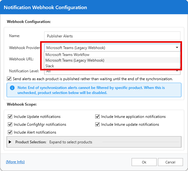Choose Microsoft Teams Workflow from the list
Image resolution: width=188 pixels, height=171 pixels.
click(112, 55)
